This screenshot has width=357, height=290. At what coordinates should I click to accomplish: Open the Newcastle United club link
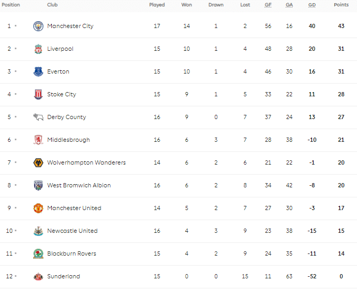point(72,231)
